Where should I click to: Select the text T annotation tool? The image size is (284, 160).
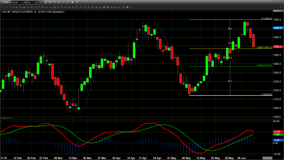click(x=81, y=7)
